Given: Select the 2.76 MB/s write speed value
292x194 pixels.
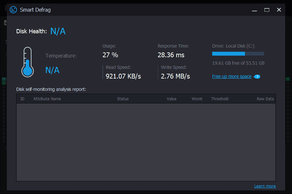Looking at the screenshot, I should 175,76.
